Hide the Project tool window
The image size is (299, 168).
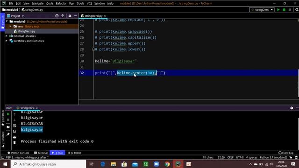tap(76, 16)
